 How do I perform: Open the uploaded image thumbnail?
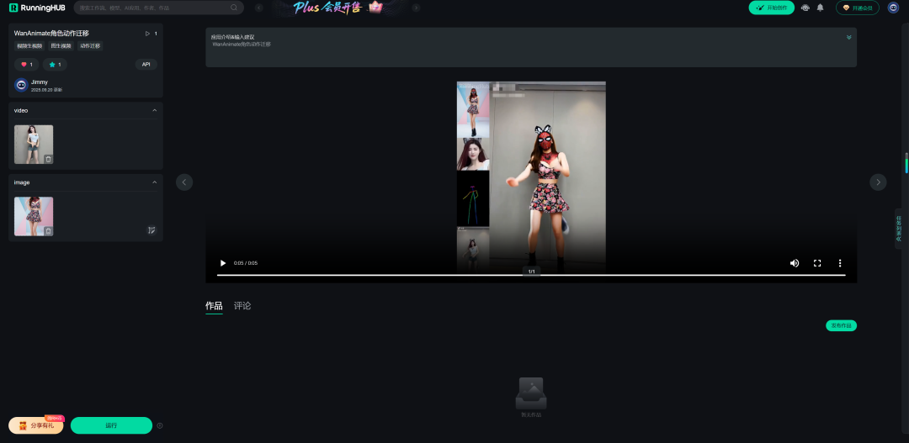[34, 216]
